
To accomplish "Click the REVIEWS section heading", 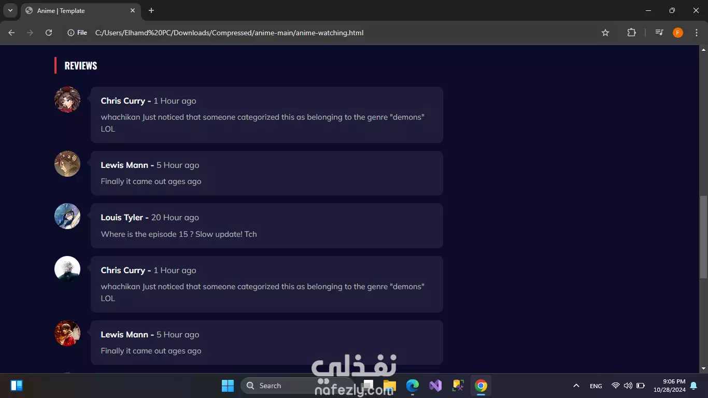I will tap(81, 66).
